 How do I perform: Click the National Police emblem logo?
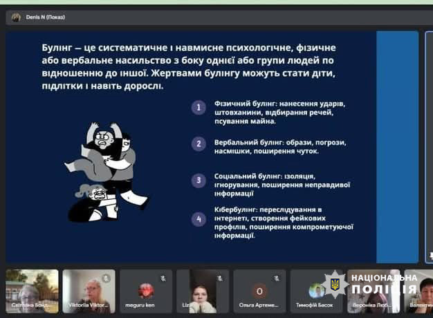(x=335, y=283)
